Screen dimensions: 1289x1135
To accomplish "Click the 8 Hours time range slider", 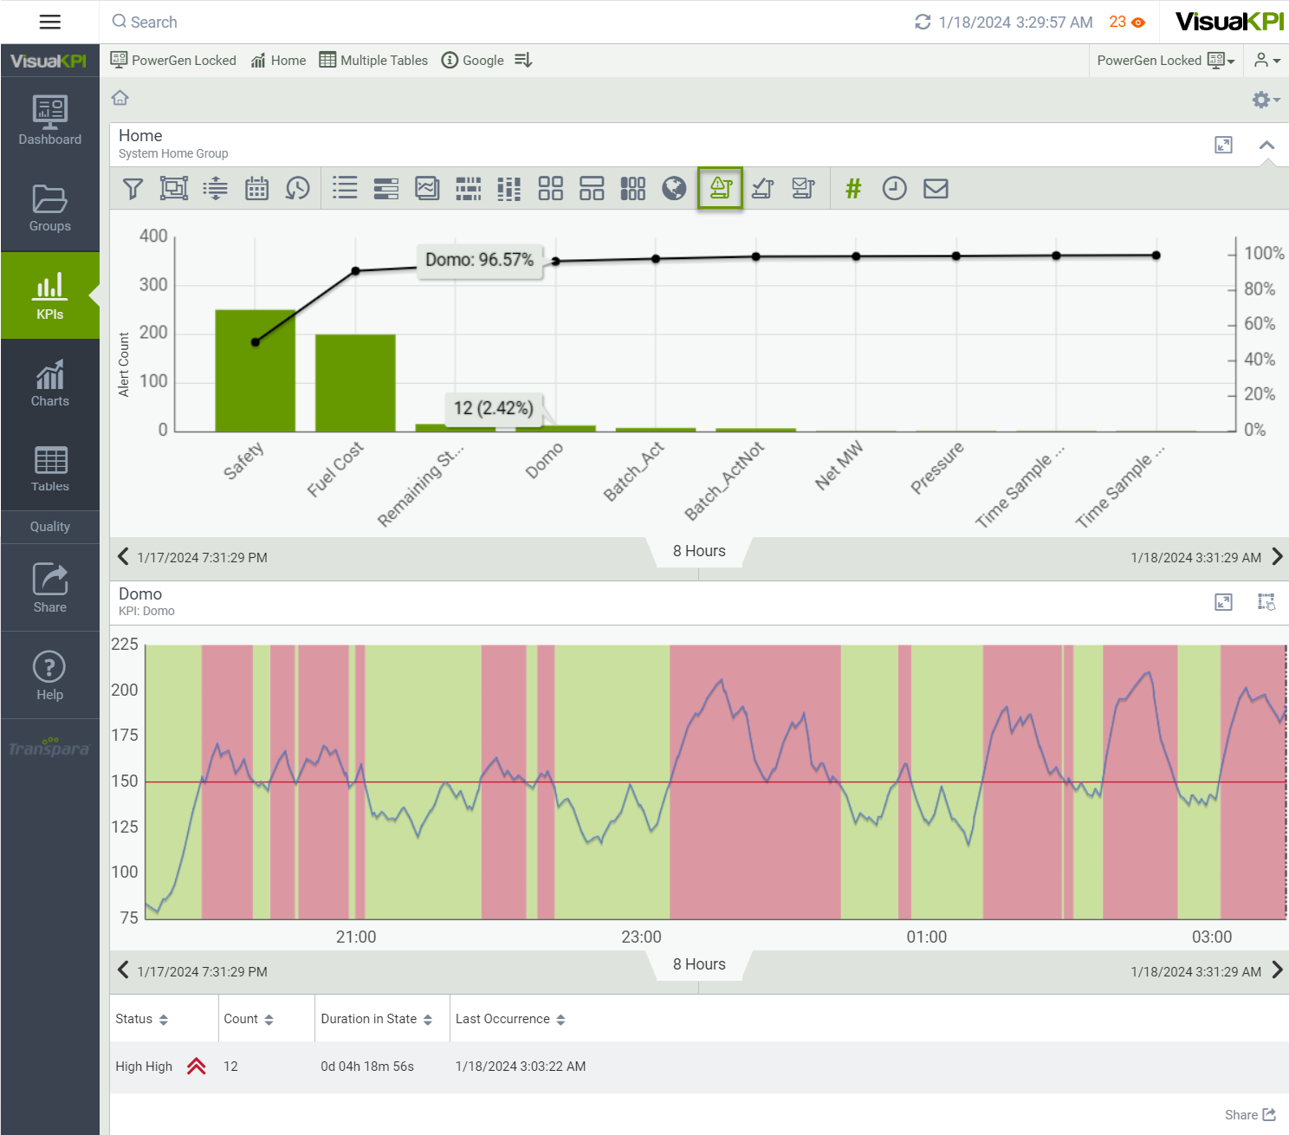I will (699, 551).
